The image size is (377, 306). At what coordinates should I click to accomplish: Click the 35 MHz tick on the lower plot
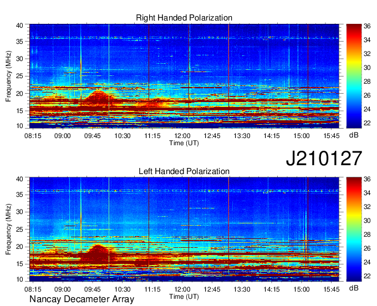click(x=19, y=195)
